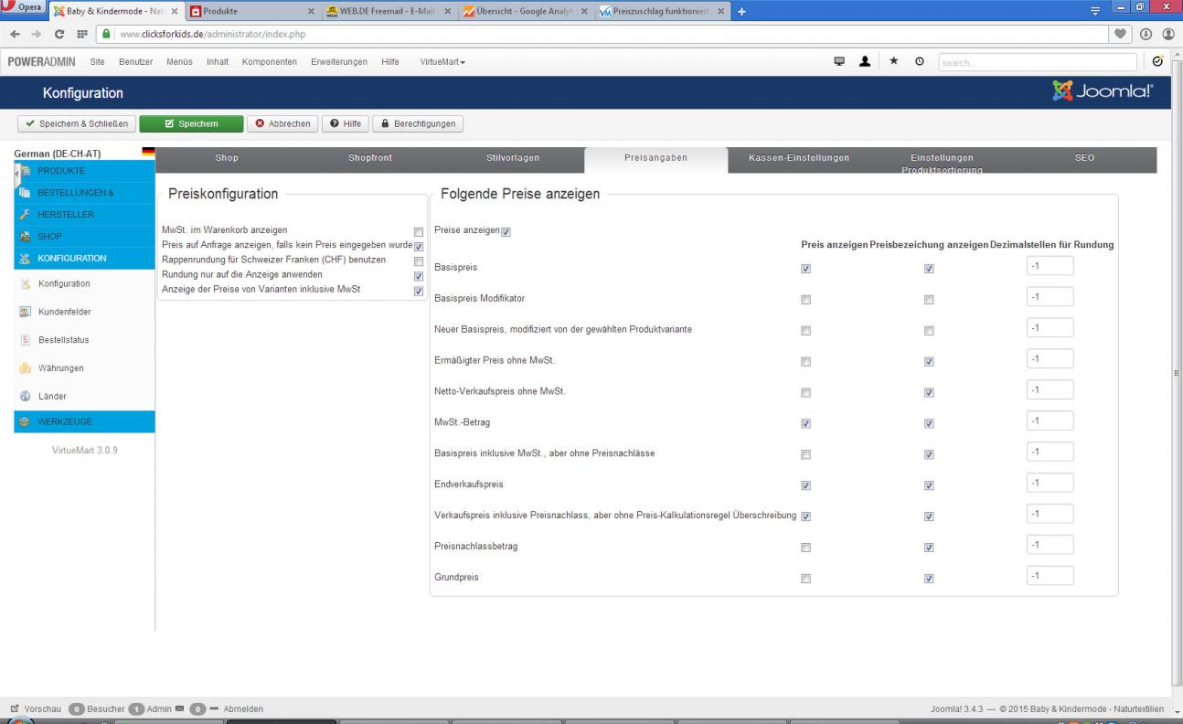1183x724 pixels.
Task: Open the Bestellstatus document icon
Action: [26, 340]
